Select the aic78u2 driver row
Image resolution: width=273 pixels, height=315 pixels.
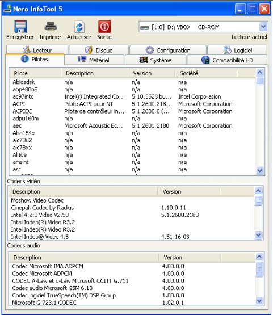(x=133, y=140)
